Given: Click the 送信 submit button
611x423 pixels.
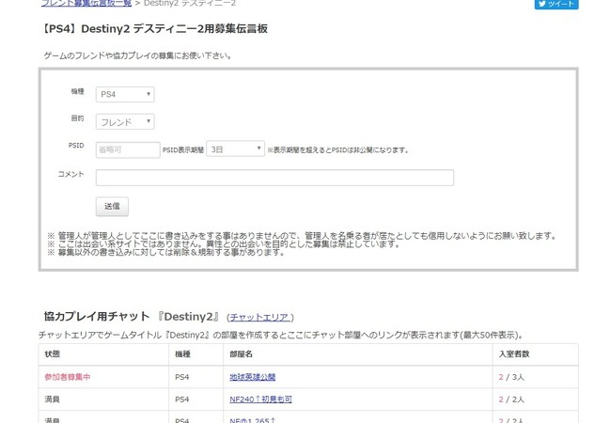Looking at the screenshot, I should pyautogui.click(x=112, y=207).
